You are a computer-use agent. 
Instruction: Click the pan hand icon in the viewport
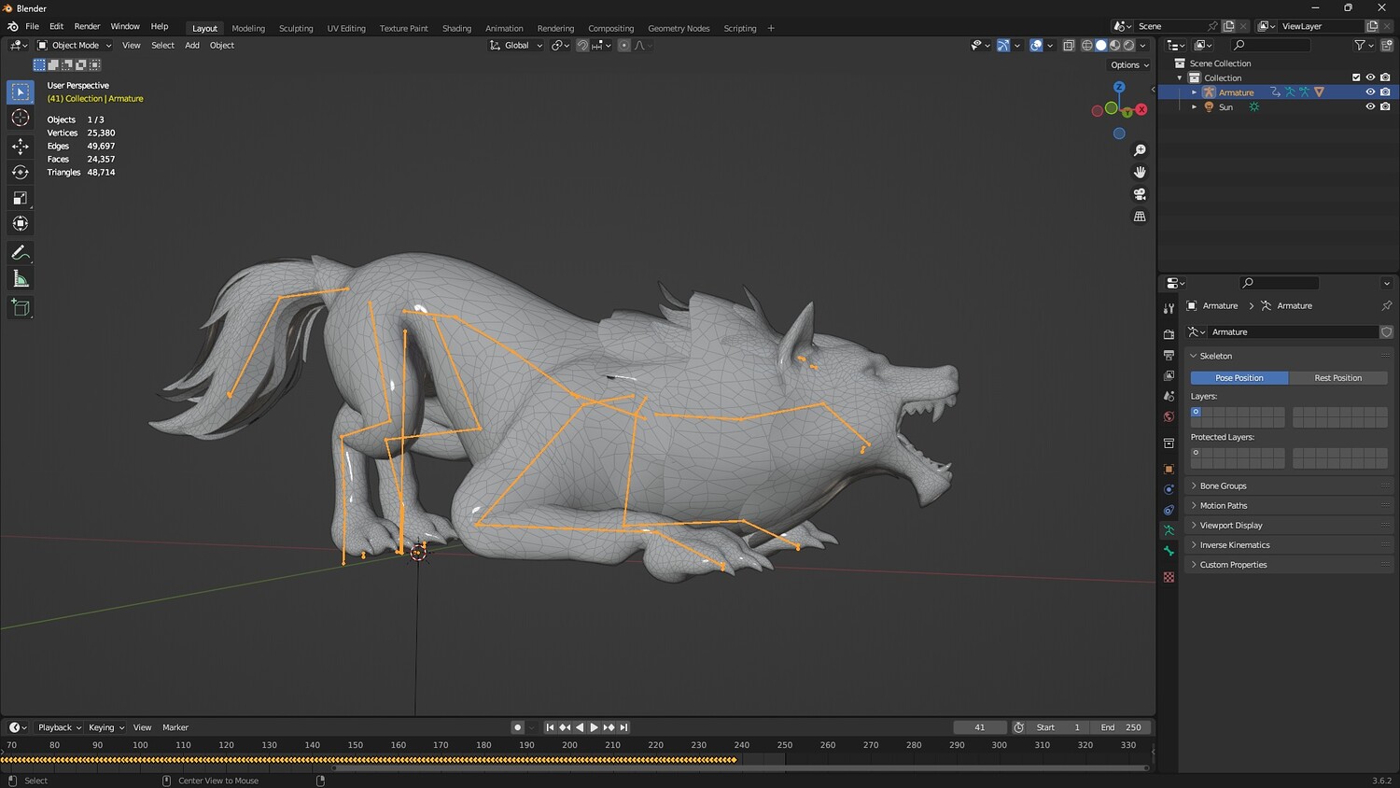click(x=1140, y=172)
